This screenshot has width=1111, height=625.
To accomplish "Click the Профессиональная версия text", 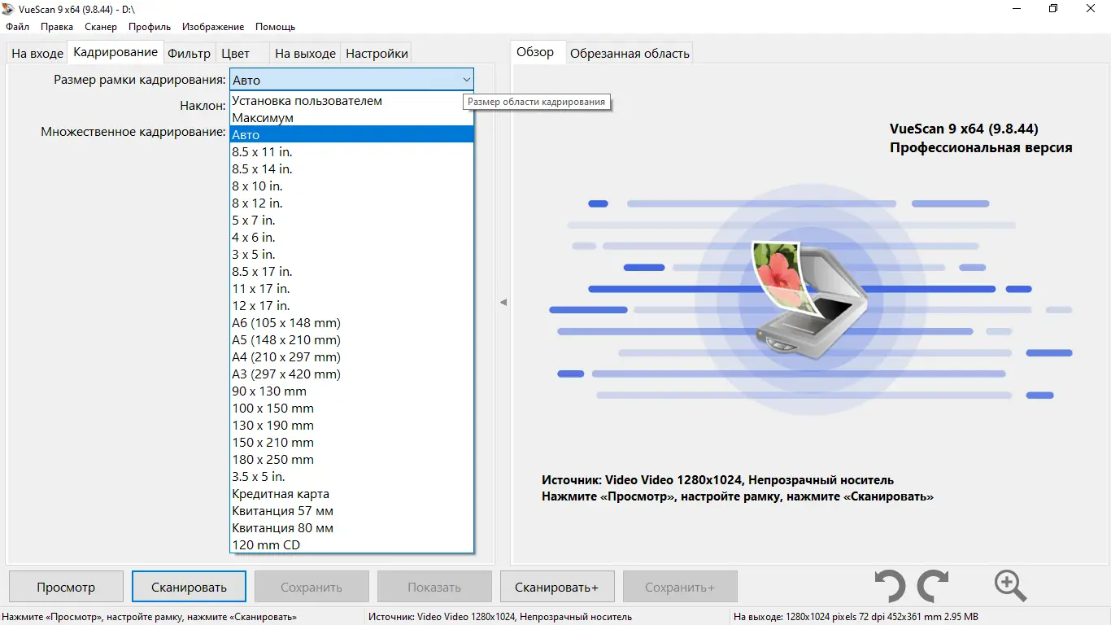I will (x=981, y=148).
